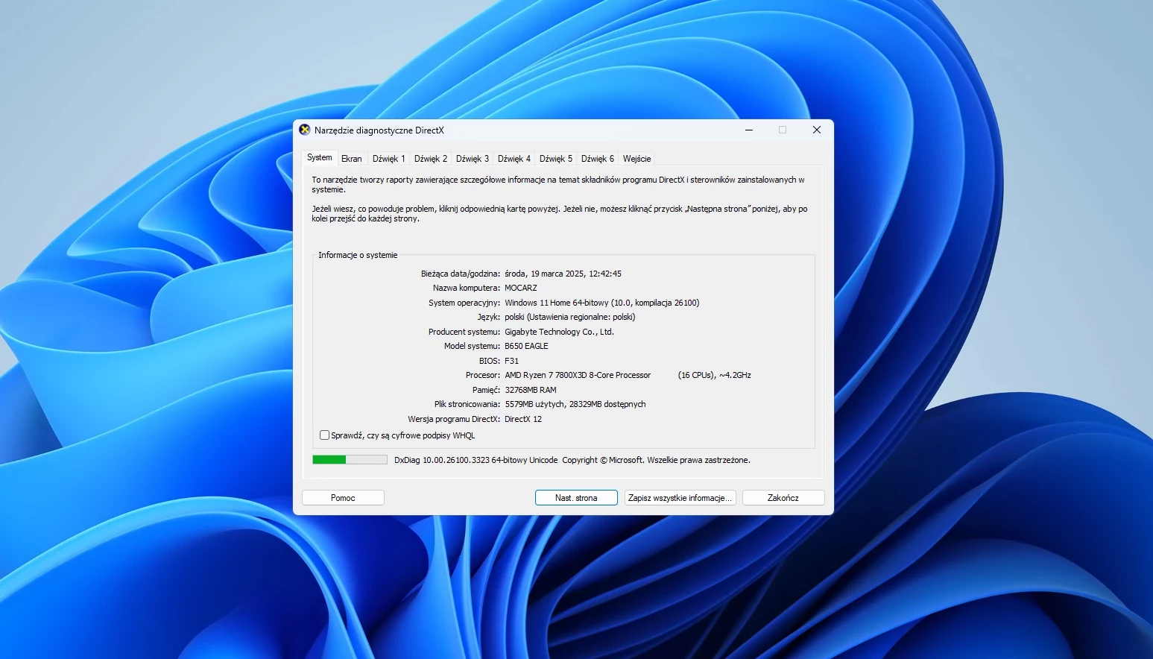
Task: Switch to the Dźwięk 2 tab
Action: pos(431,159)
